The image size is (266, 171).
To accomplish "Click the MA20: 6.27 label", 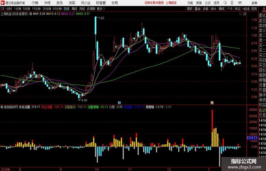I will pyautogui.click(x=68, y=14).
